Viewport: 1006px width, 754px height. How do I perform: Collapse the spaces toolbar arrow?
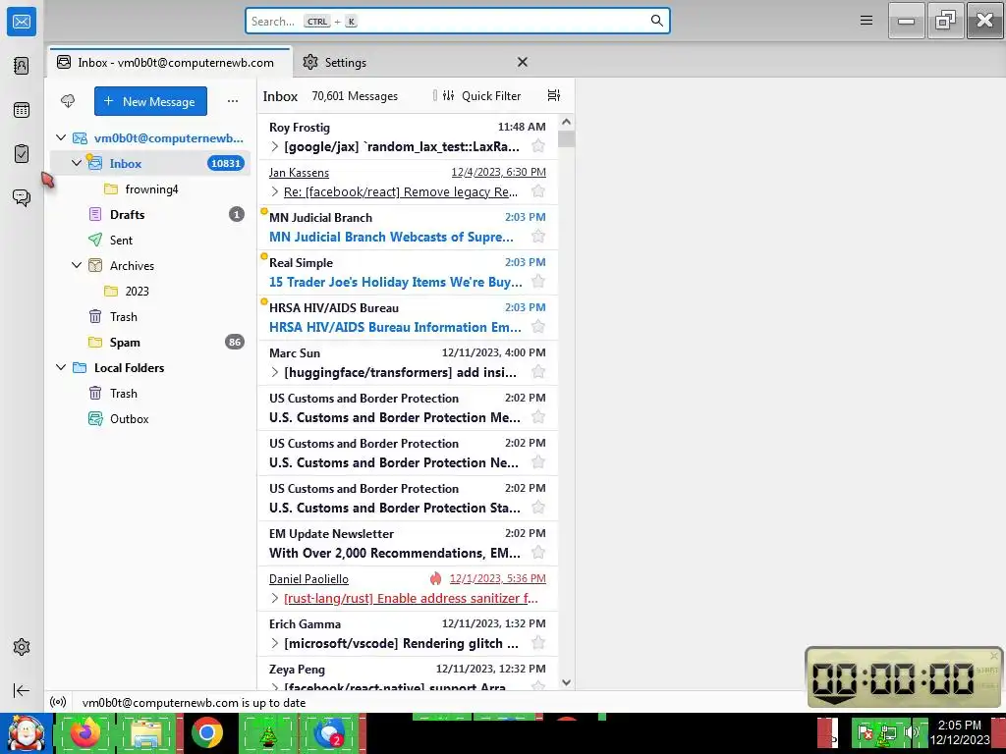pos(22,690)
